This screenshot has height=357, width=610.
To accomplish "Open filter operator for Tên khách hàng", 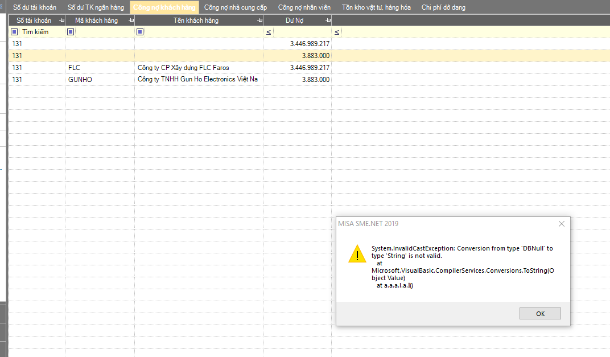I will click(140, 32).
